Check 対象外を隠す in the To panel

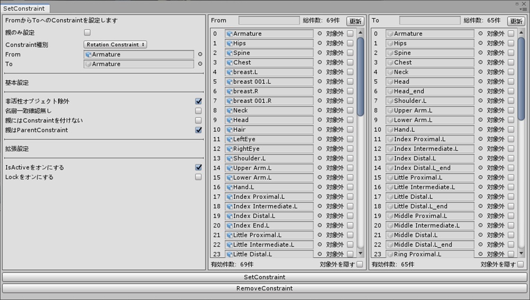click(520, 264)
